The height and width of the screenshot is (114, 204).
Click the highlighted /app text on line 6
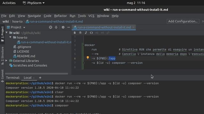click(112, 58)
